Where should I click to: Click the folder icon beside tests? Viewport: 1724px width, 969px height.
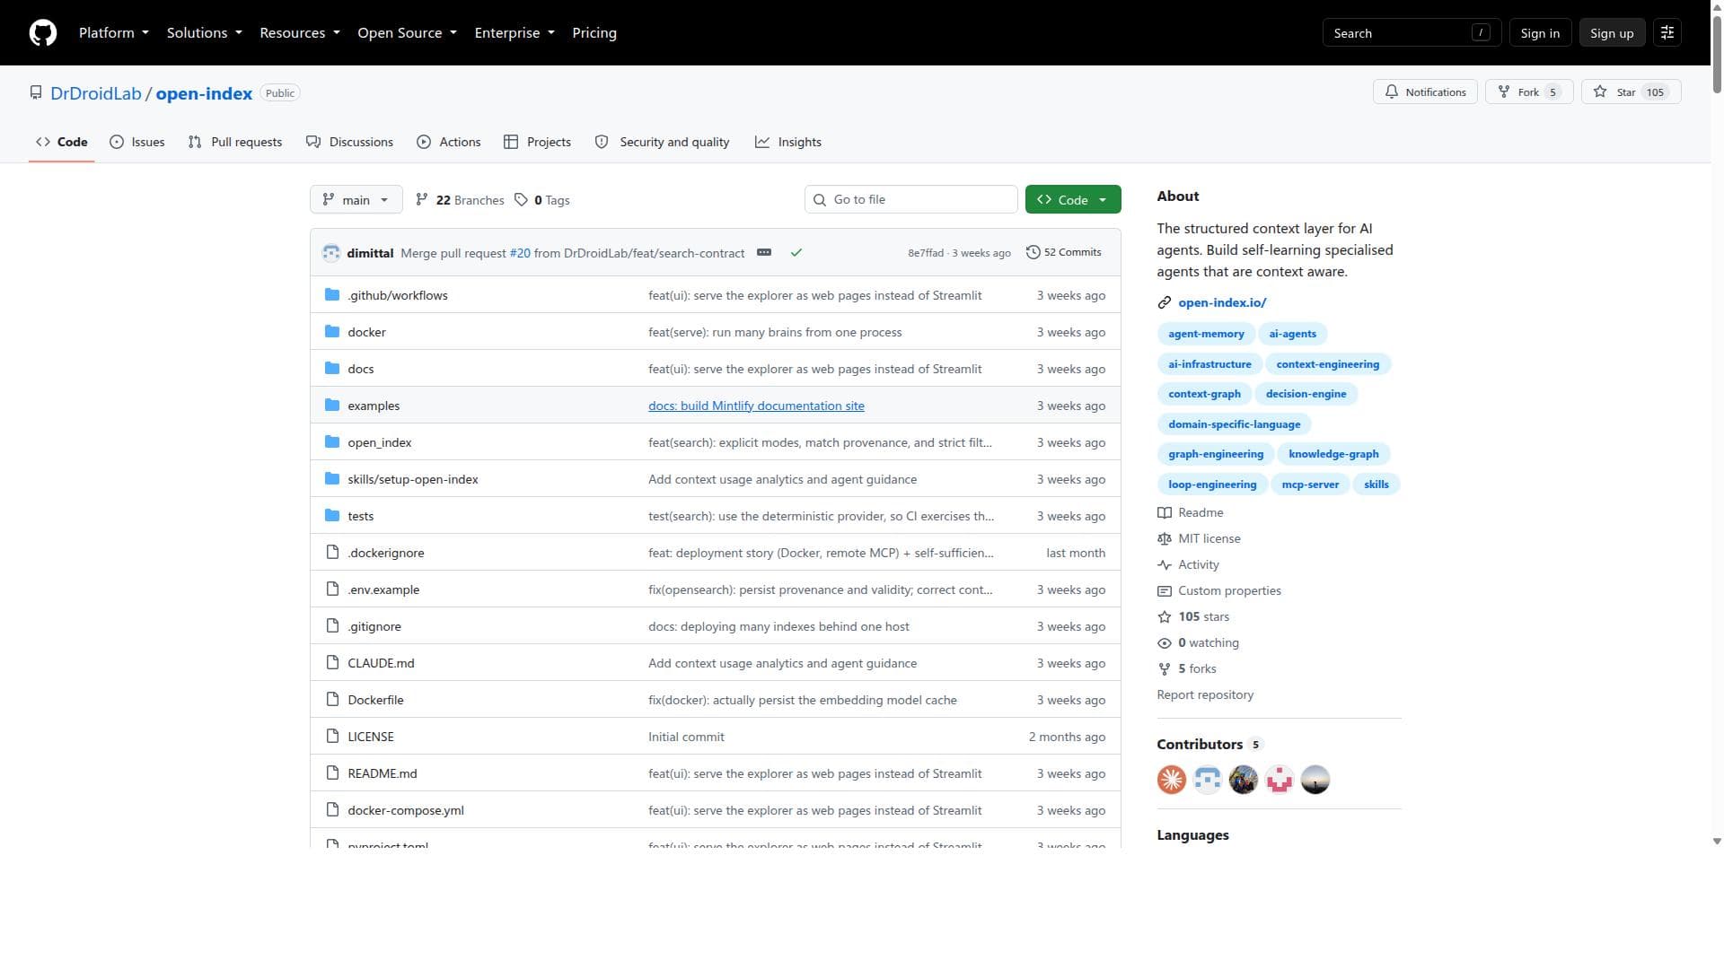[x=332, y=516]
